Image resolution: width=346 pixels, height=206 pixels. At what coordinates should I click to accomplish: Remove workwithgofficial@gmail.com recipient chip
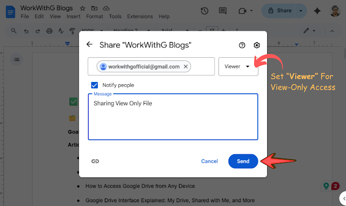point(186,66)
